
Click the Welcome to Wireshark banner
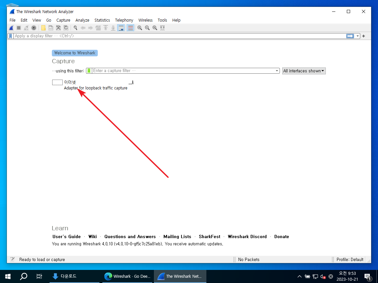75,53
